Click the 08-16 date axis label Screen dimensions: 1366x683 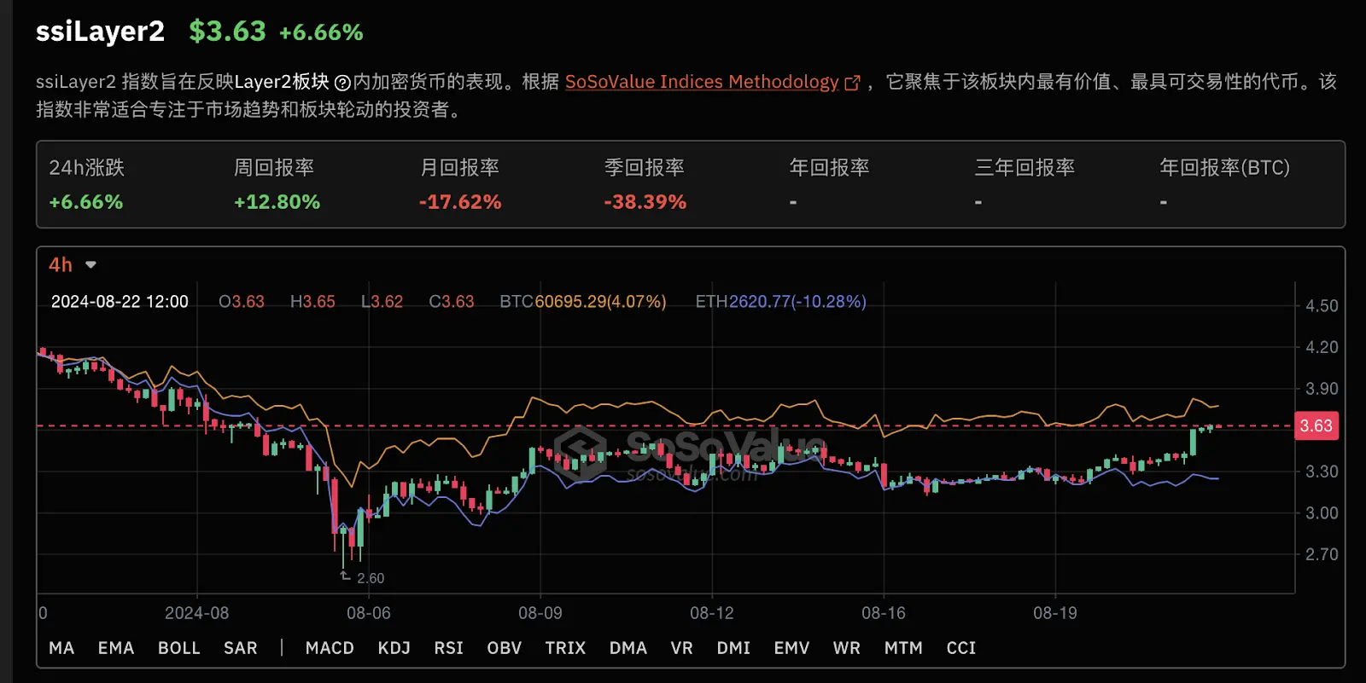pyautogui.click(x=884, y=613)
